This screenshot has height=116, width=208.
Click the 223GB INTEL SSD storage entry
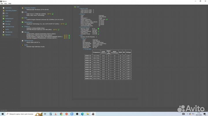[41, 34]
